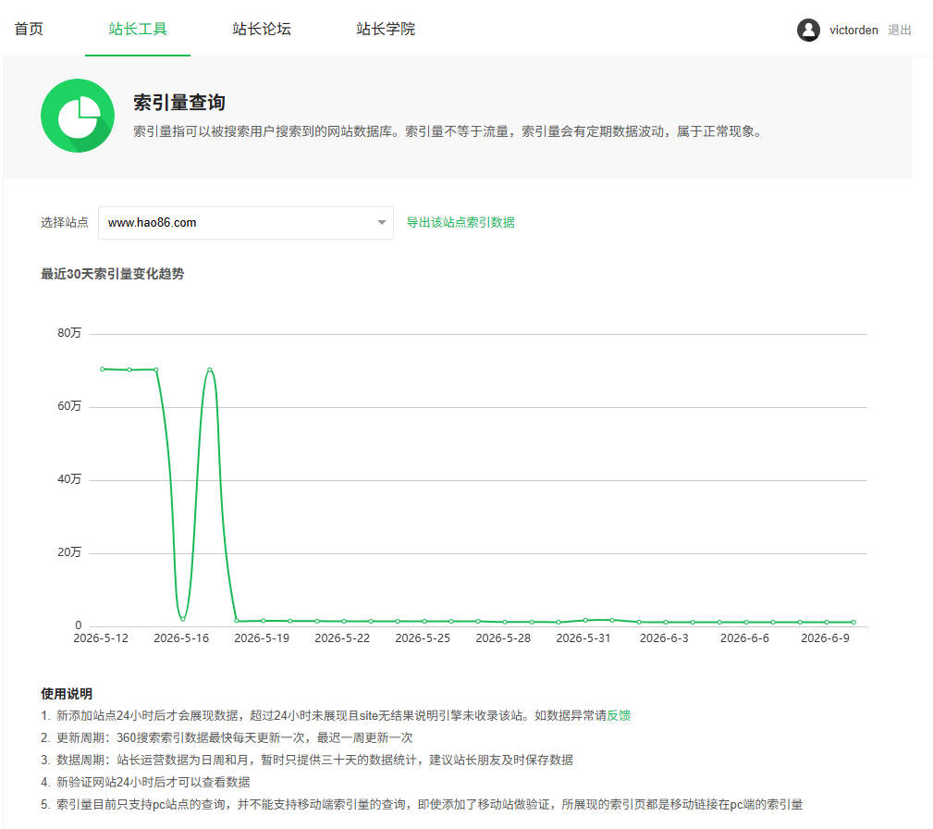Click the second peak data point near 70万
The width and height of the screenshot is (933, 829).
coord(210,370)
